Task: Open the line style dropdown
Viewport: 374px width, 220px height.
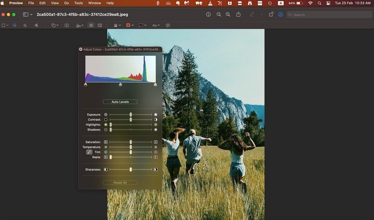Action: (x=117, y=25)
